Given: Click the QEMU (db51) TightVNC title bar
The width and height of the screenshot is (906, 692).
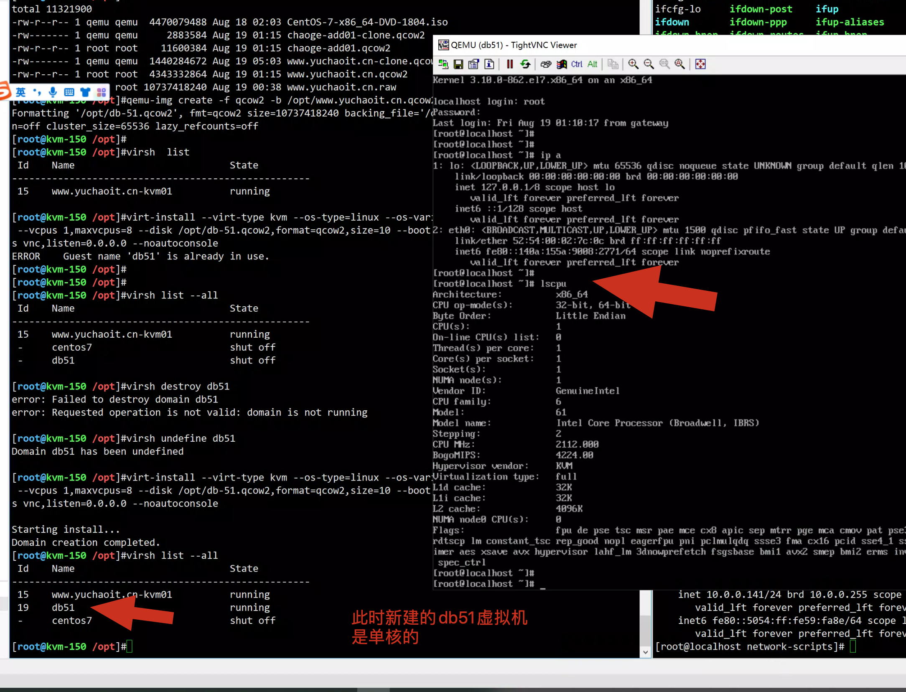Looking at the screenshot, I should coord(627,45).
